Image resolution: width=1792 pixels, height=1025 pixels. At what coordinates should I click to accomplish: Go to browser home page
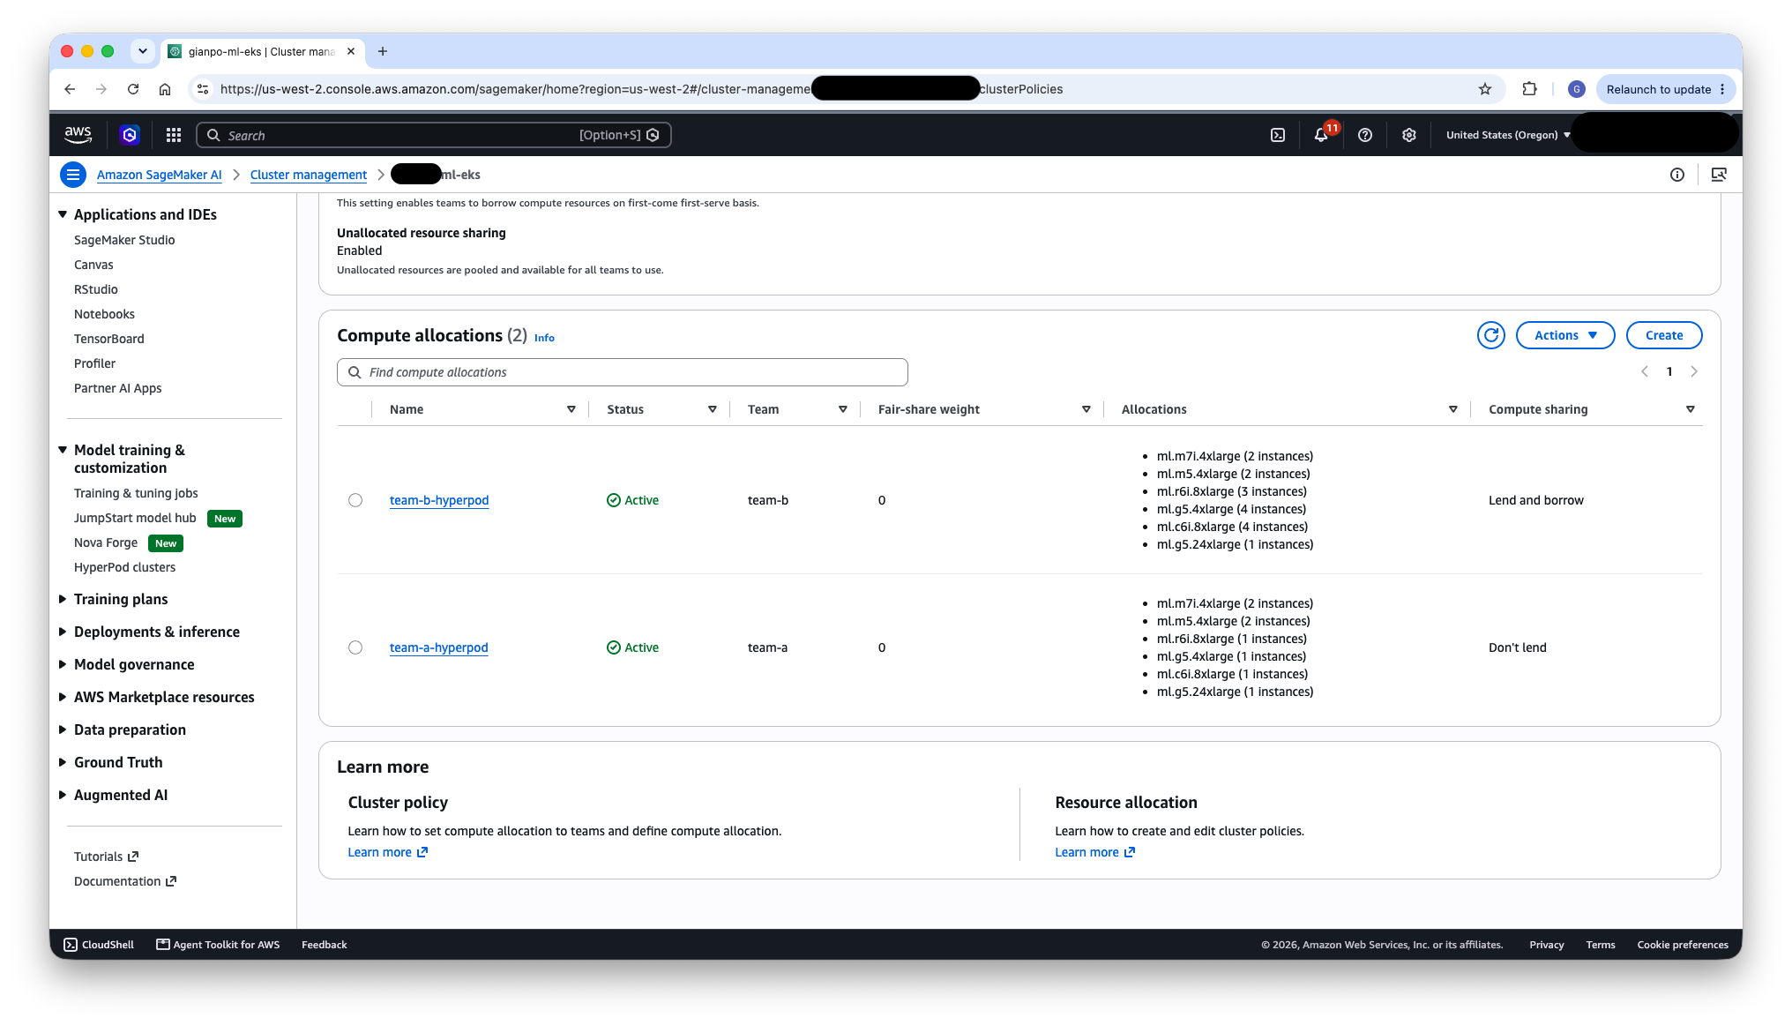(165, 89)
